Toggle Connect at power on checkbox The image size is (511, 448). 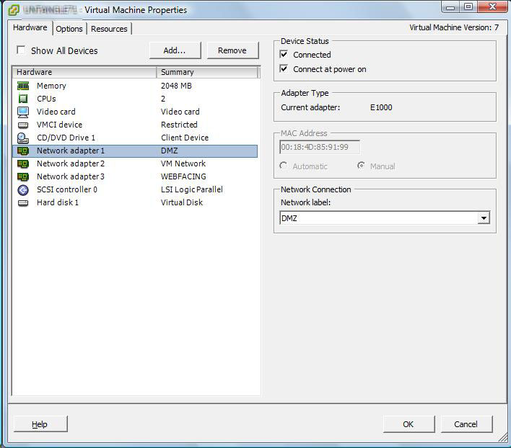coord(284,69)
